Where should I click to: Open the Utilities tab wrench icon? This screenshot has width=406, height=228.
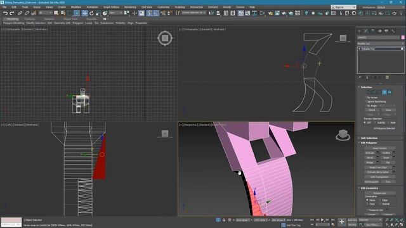point(393,31)
